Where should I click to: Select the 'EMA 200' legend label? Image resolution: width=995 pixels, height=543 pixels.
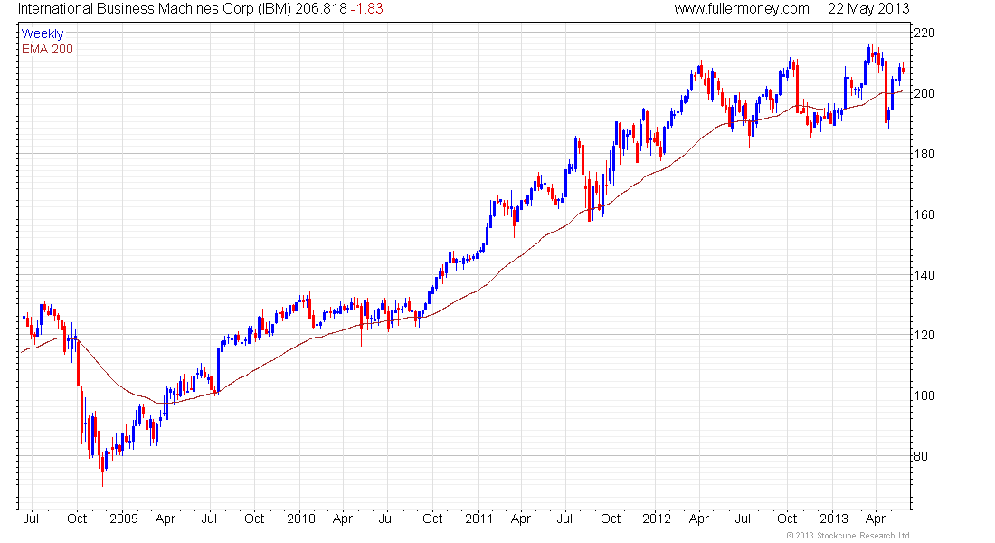click(x=48, y=49)
